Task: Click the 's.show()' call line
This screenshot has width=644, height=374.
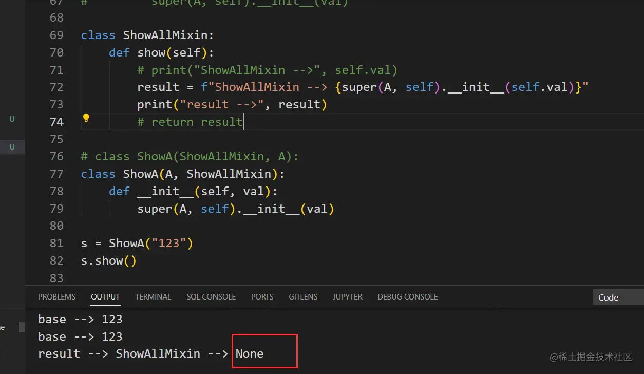Action: [x=109, y=261]
